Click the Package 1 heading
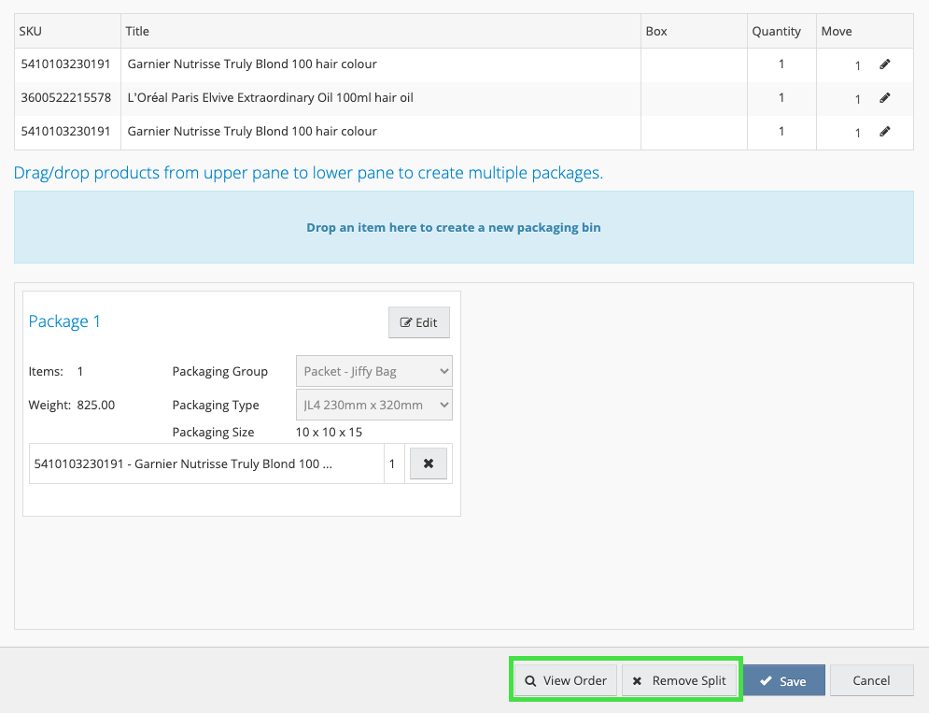The image size is (929, 713). (64, 321)
